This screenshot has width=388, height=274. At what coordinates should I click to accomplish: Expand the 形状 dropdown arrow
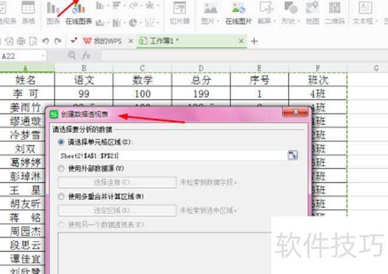[x=299, y=21]
